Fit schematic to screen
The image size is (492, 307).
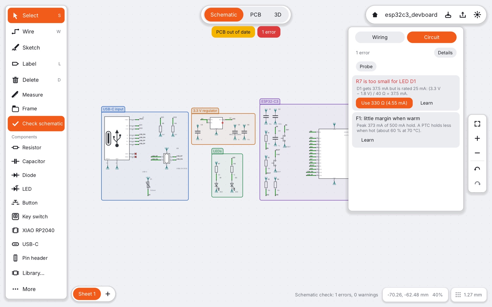(x=477, y=124)
